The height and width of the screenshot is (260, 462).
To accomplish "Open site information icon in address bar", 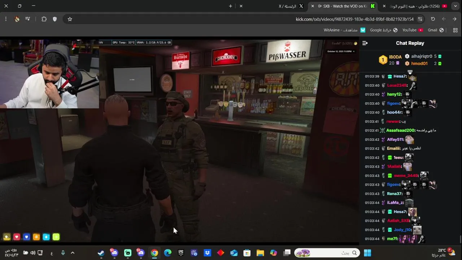I will click(420, 19).
